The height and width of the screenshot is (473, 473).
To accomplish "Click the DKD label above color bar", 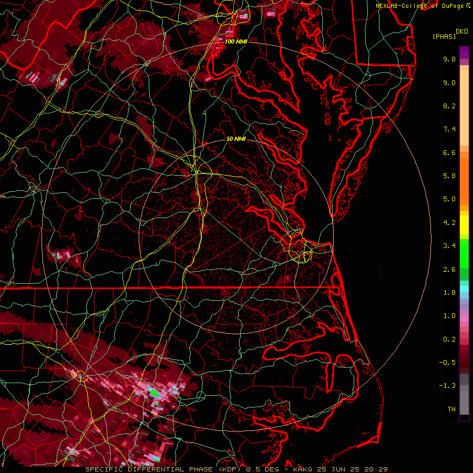I will click(461, 32).
